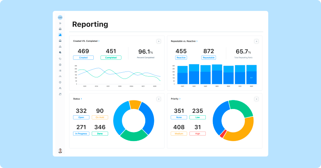
Task: Click the list icon in sidebar
Action: click(60, 70)
